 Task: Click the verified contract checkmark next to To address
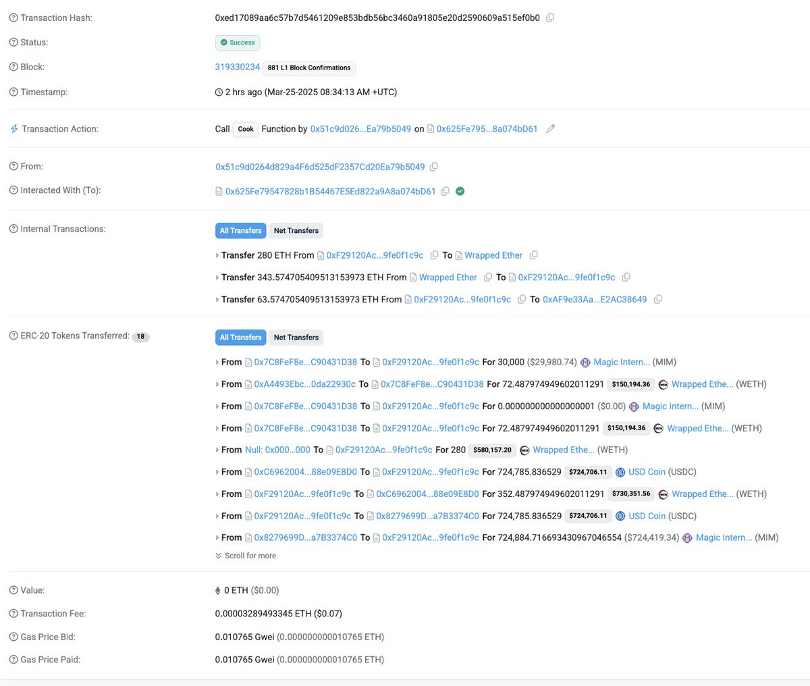460,191
